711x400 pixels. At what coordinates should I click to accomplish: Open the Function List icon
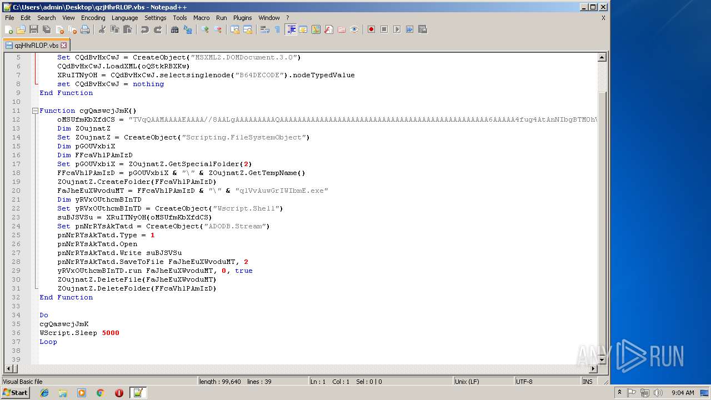[x=328, y=29]
